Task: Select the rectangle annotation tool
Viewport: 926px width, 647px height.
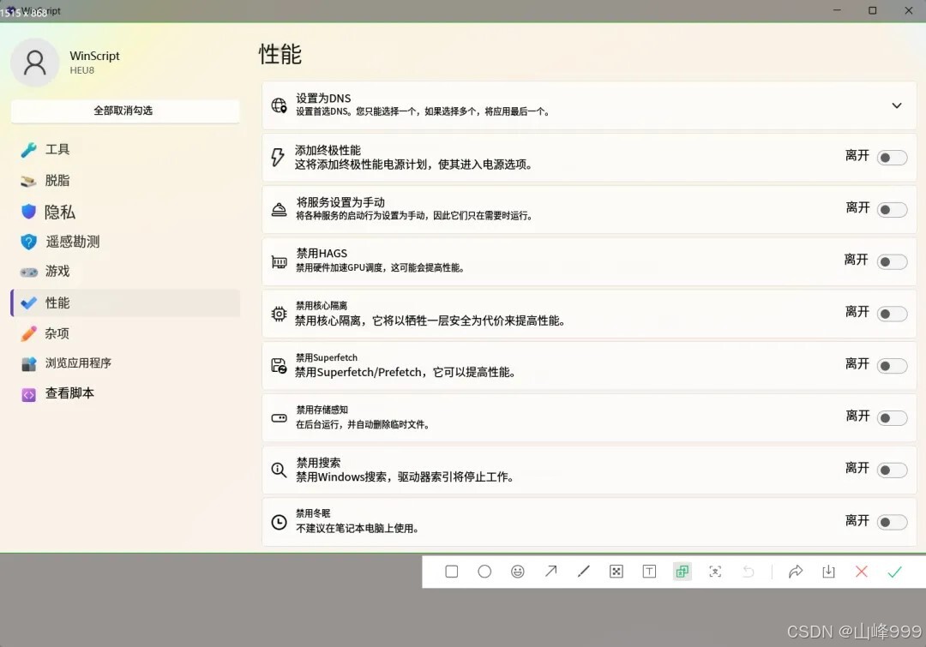Action: (x=452, y=572)
